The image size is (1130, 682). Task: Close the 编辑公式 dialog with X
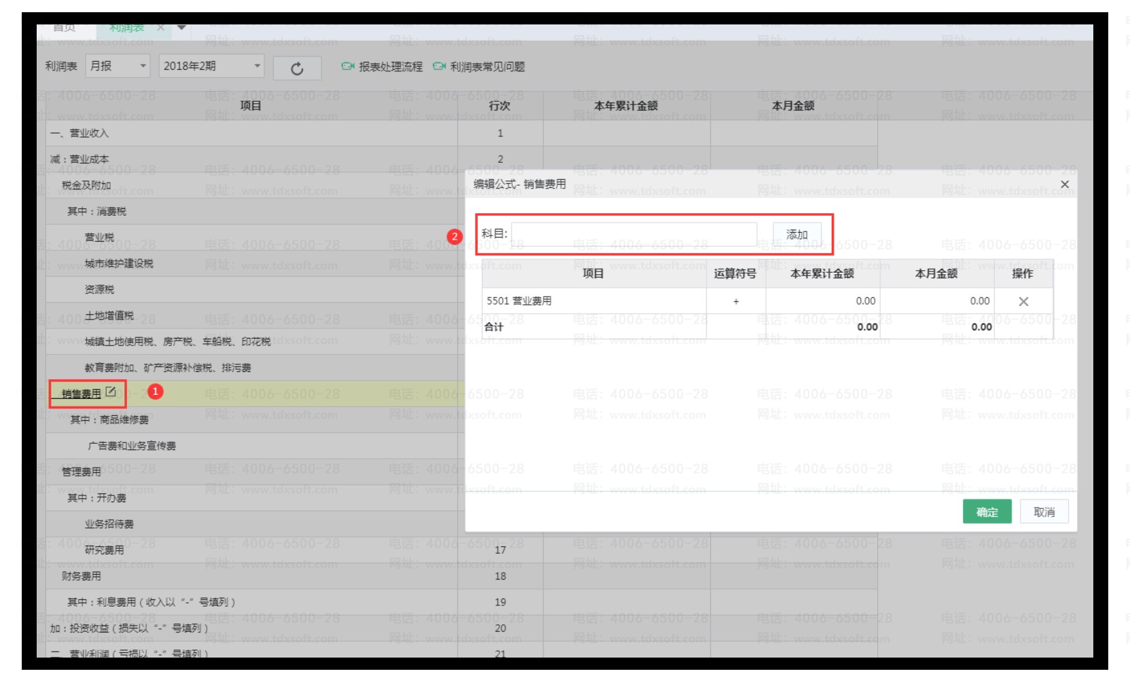(1064, 185)
